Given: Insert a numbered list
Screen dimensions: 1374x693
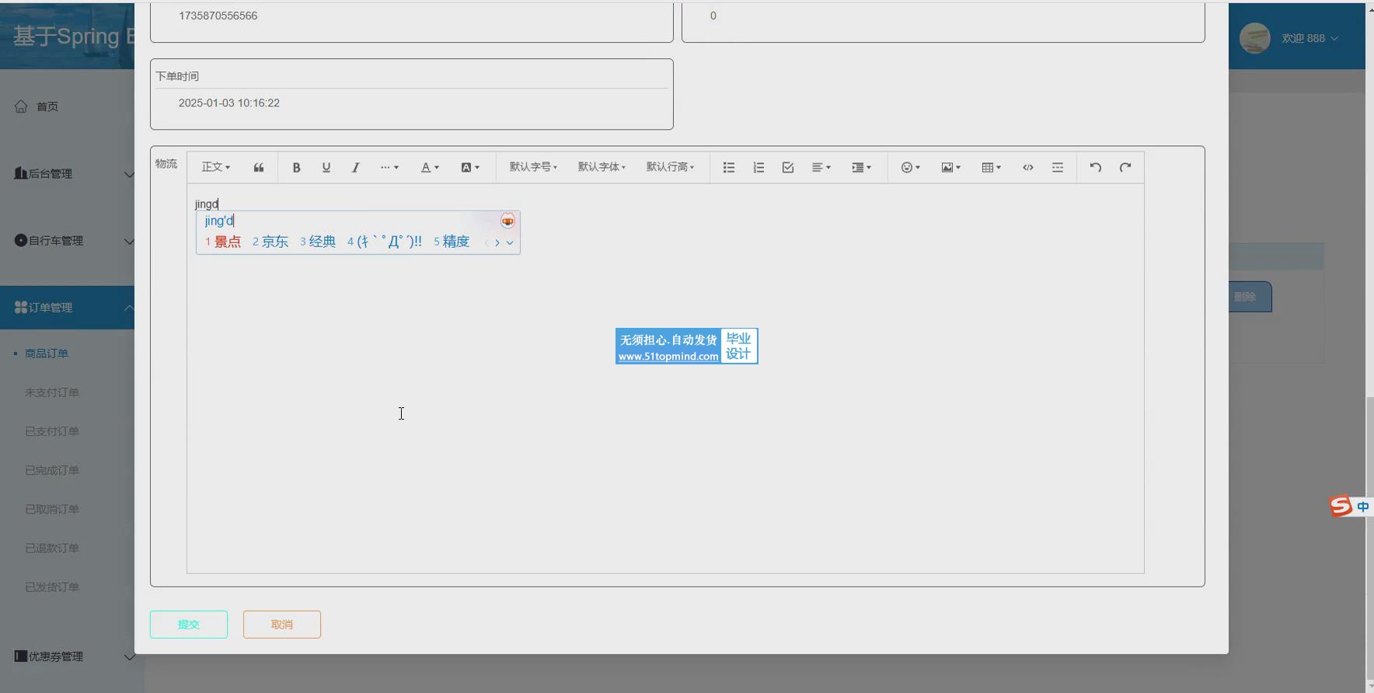Looking at the screenshot, I should [x=758, y=168].
